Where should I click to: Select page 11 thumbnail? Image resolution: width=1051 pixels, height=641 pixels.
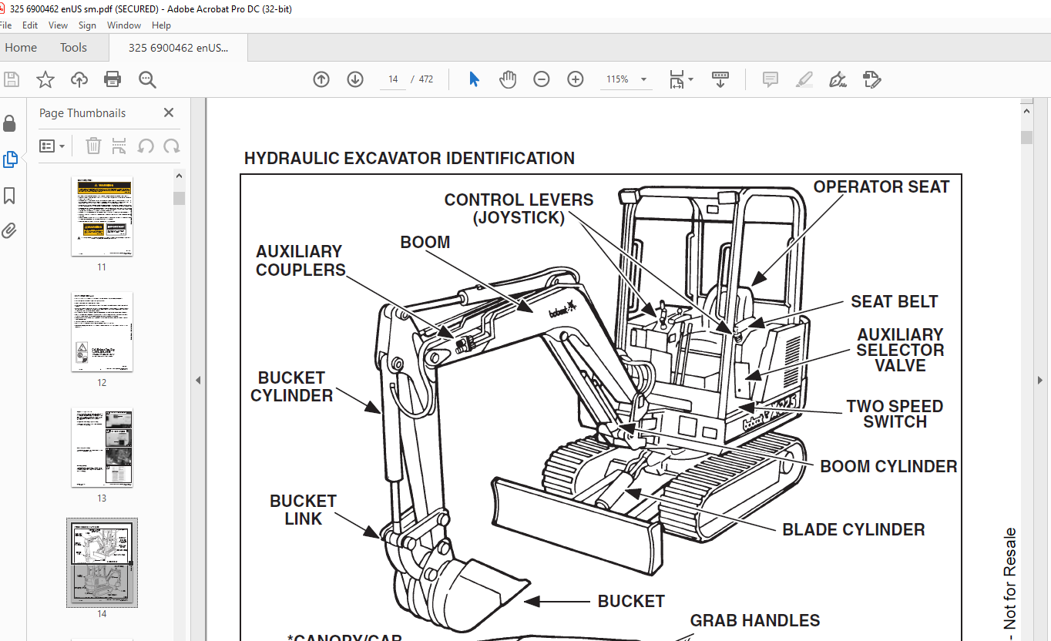[x=102, y=216]
